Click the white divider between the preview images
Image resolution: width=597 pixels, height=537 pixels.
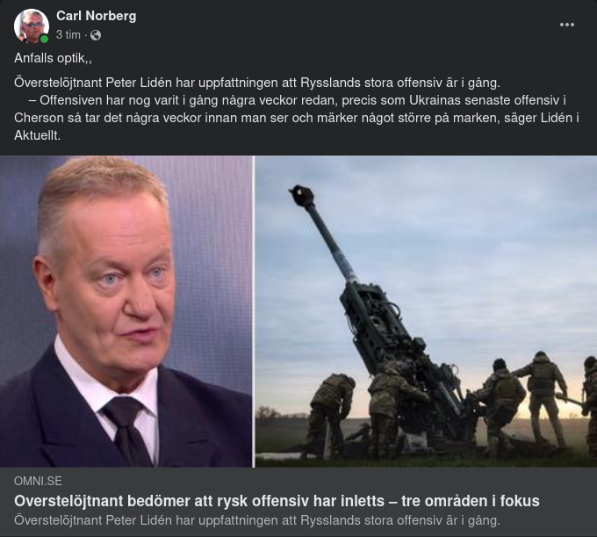pyautogui.click(x=254, y=311)
